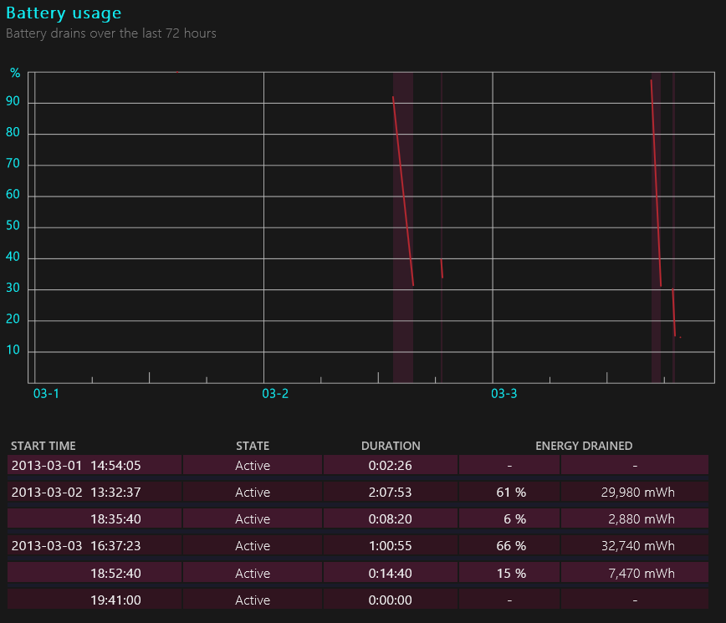Click the date 2013-03-02 in the table

[x=47, y=492]
